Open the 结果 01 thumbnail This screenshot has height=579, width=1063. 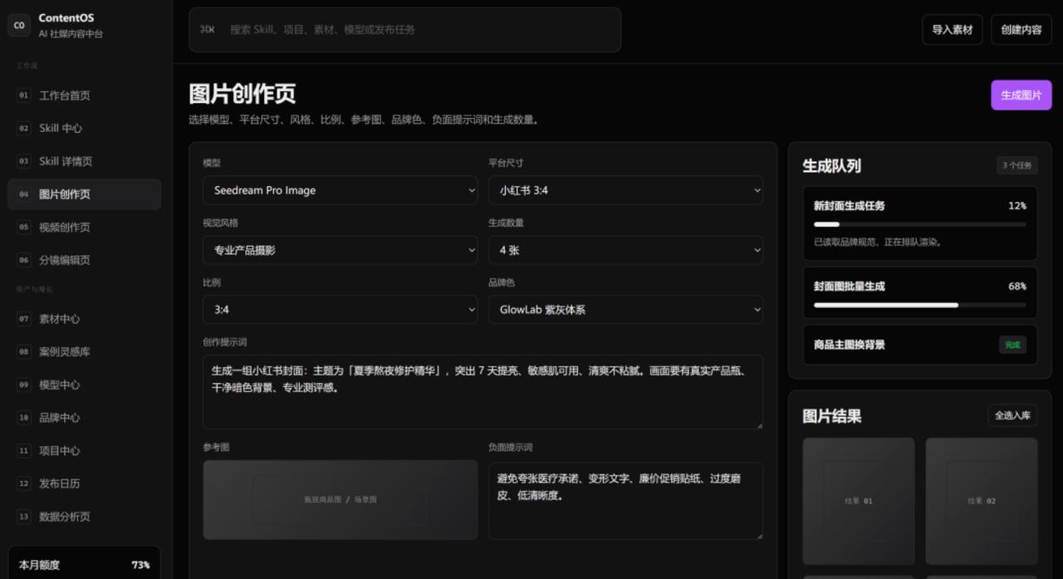859,501
